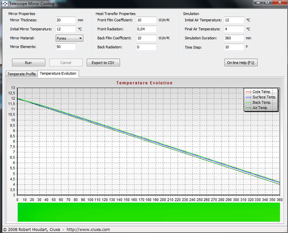Image resolution: width=288 pixels, height=233 pixels.
Task: Focus the Final Air Temperature field
Action: [234, 29]
